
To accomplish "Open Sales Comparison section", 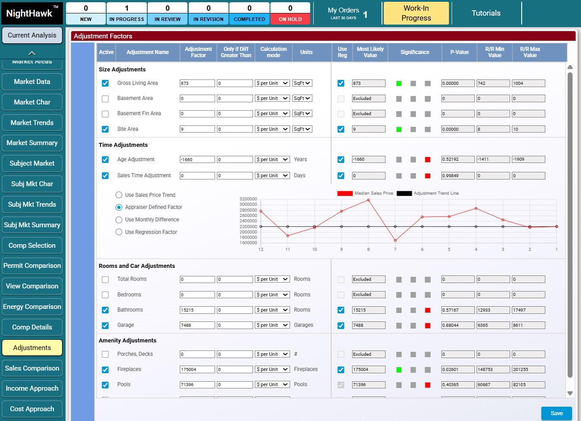I will coord(32,368).
